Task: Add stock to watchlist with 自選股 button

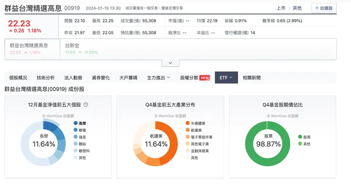Action: click(x=323, y=8)
